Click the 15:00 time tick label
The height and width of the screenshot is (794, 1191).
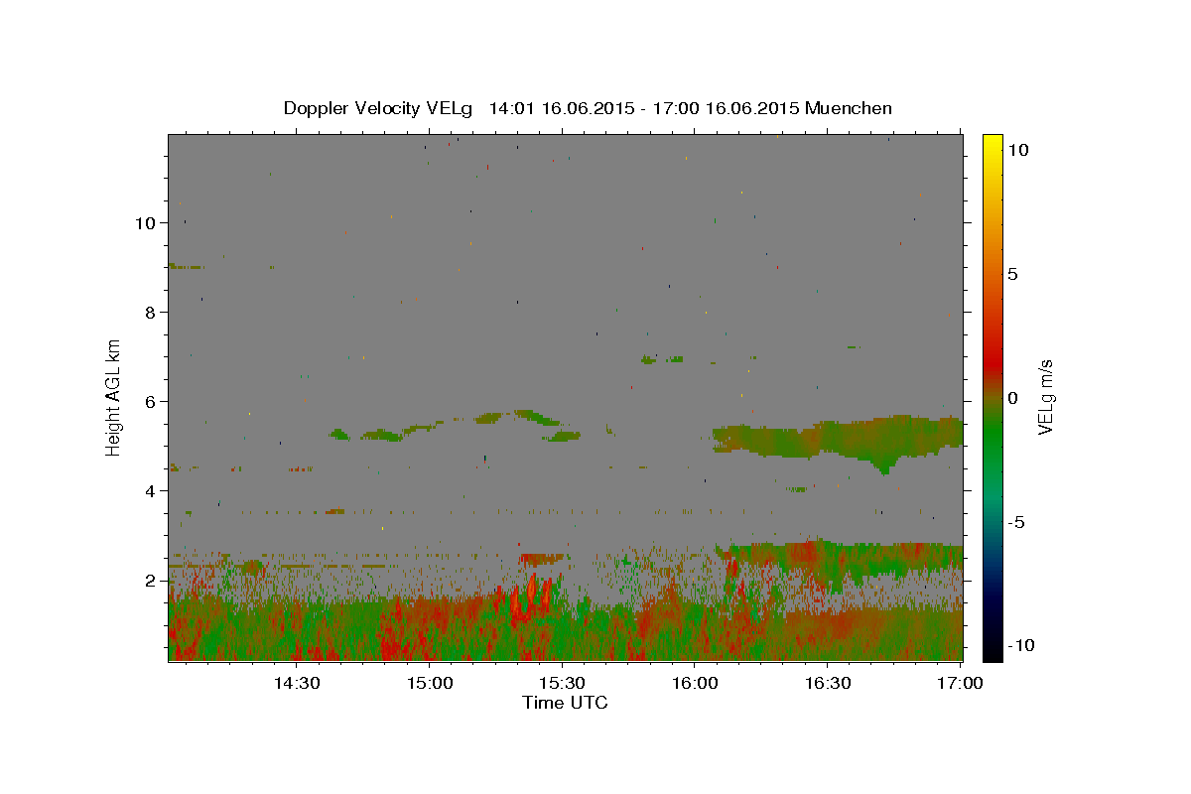[x=429, y=683]
